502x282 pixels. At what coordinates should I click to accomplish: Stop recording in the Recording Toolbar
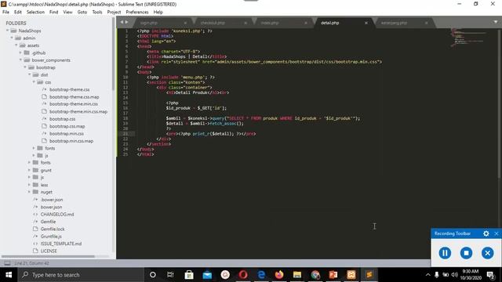(466, 253)
